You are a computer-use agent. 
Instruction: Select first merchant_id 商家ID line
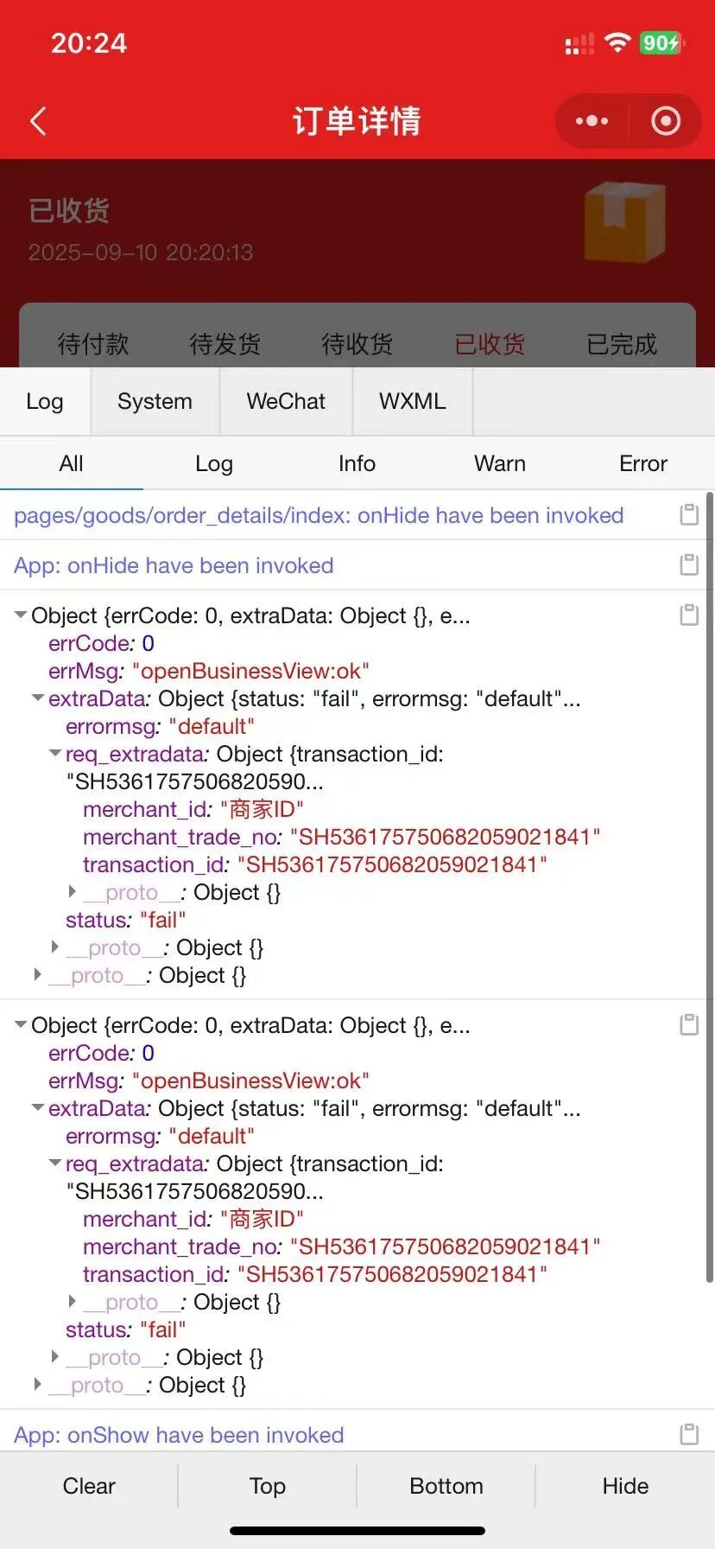[x=193, y=809]
